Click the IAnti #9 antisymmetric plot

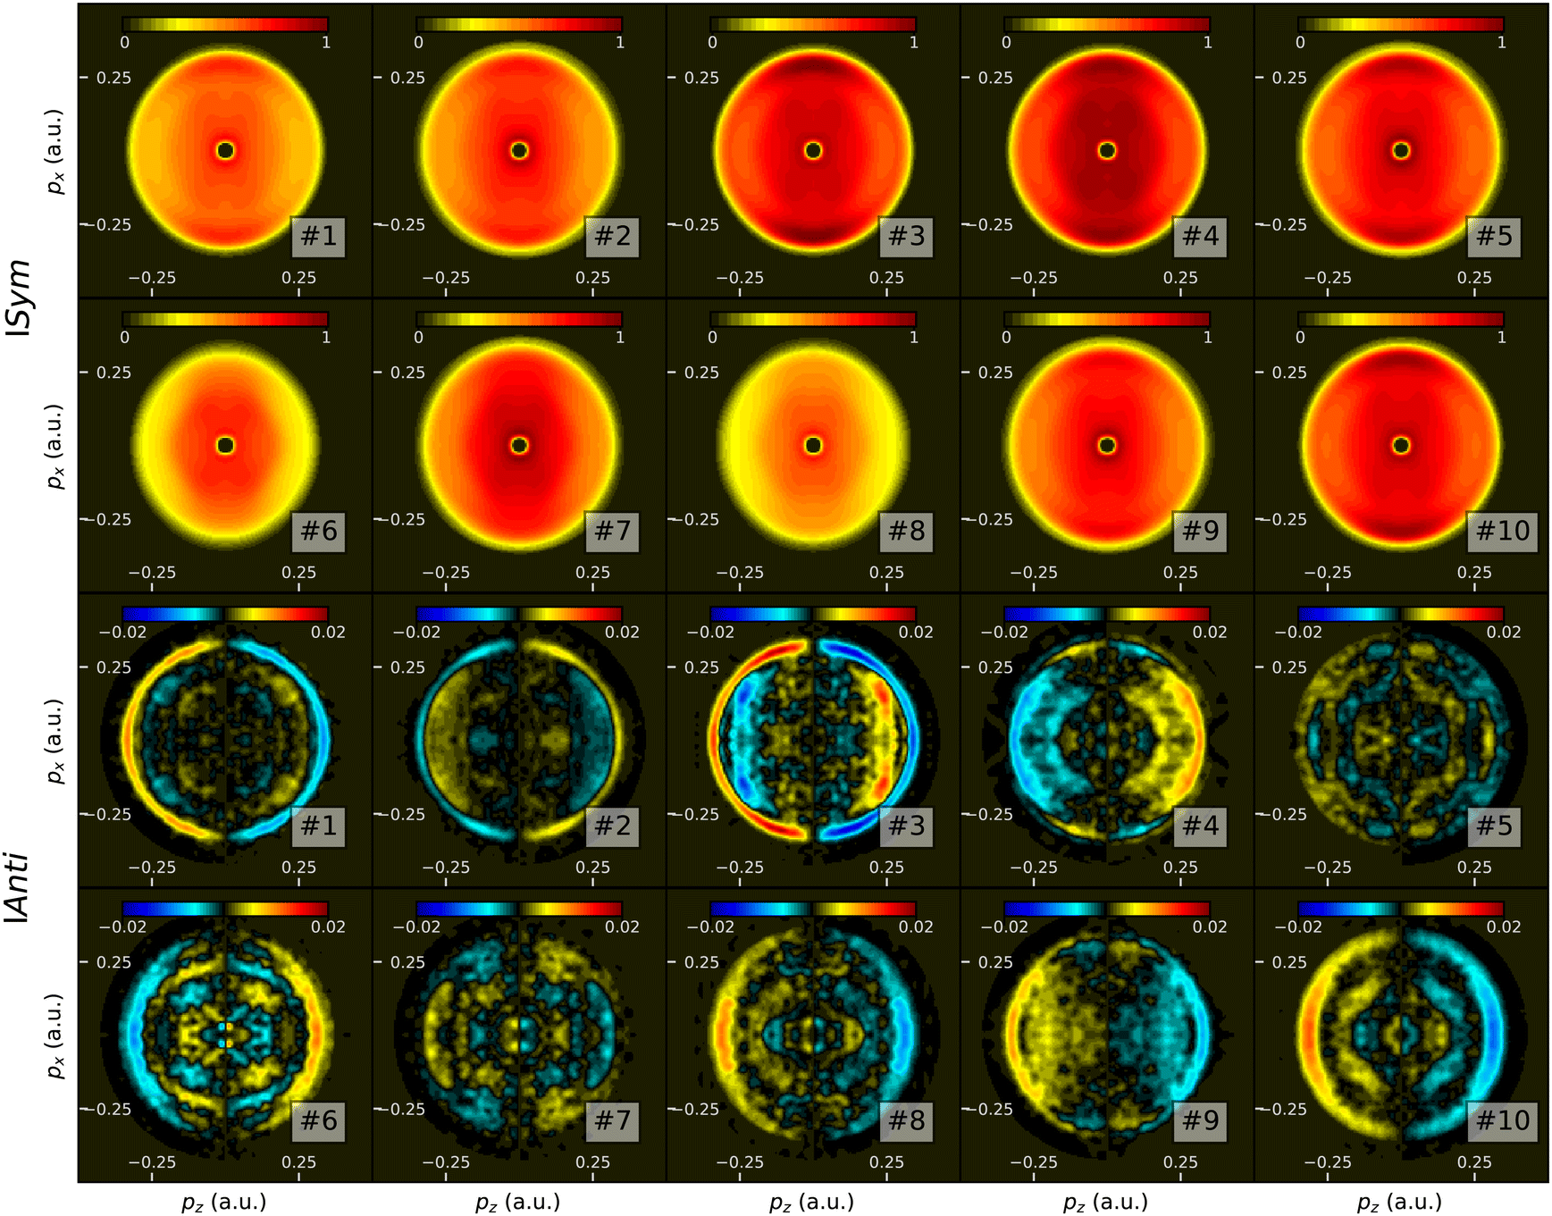(1107, 1035)
